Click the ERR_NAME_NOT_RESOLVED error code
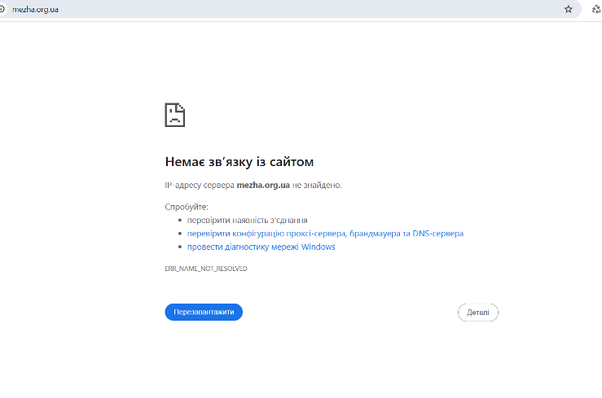Screen dimensions: 602x398 click(205, 268)
